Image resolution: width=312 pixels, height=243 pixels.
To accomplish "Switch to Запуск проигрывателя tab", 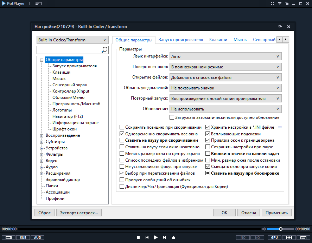I will point(181,40).
